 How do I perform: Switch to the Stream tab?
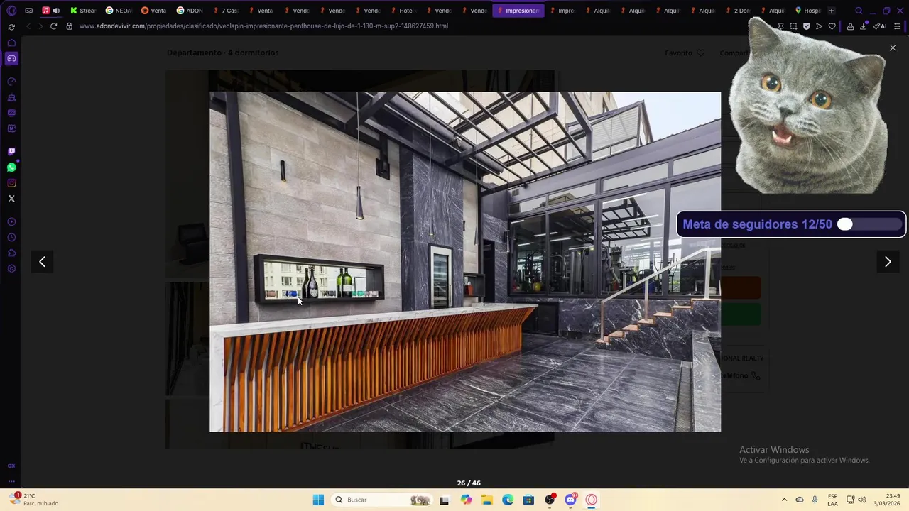[x=83, y=11]
